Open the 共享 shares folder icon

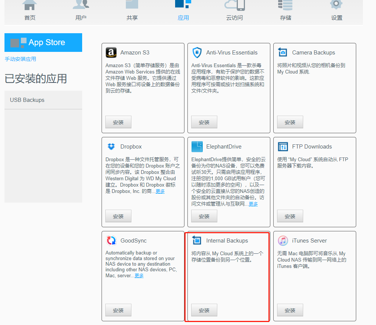click(132, 4)
